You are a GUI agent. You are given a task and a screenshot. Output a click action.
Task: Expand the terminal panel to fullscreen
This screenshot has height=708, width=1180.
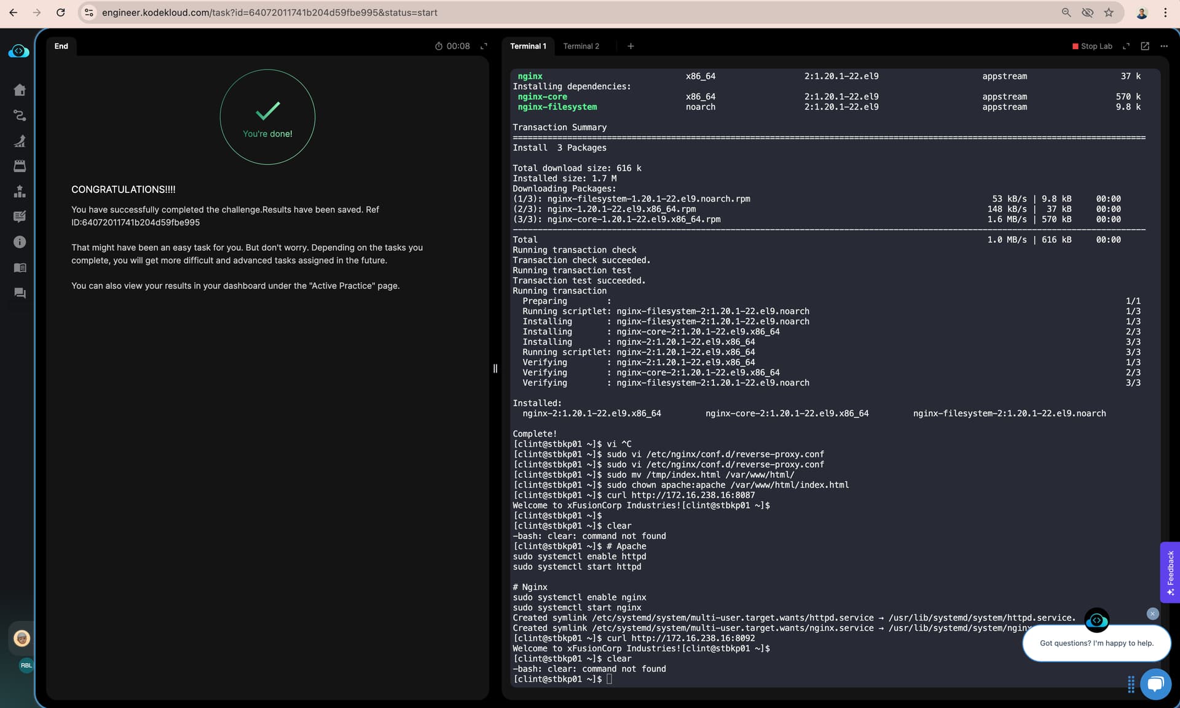(x=1126, y=46)
